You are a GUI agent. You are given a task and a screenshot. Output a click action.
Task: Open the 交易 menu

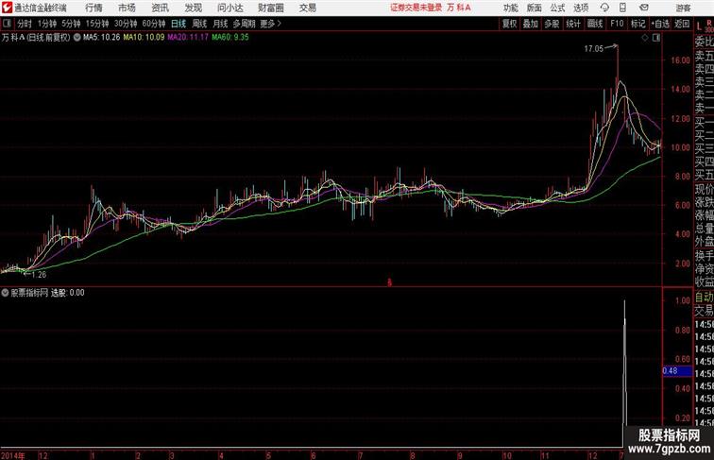pos(308,8)
